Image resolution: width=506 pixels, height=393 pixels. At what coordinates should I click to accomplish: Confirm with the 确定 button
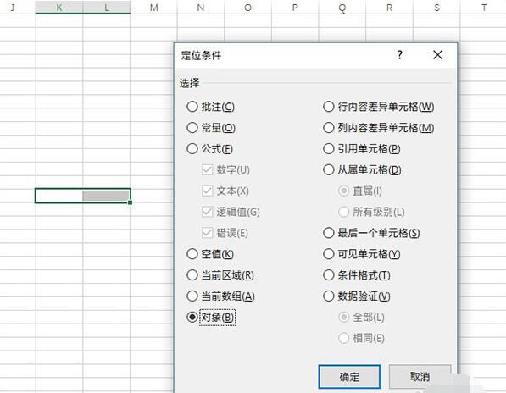pyautogui.click(x=349, y=377)
